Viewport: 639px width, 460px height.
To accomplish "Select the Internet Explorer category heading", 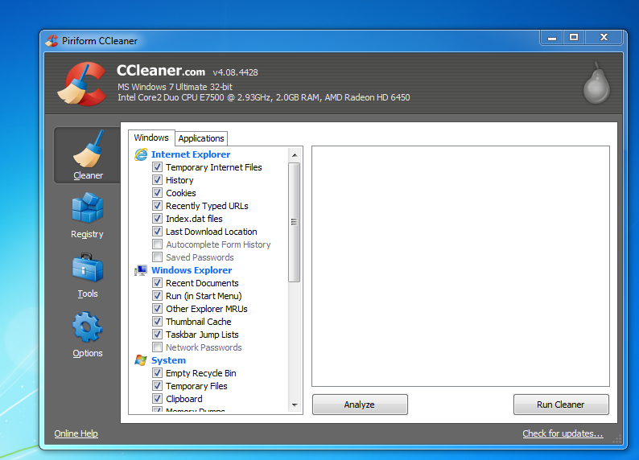I will pyautogui.click(x=191, y=154).
